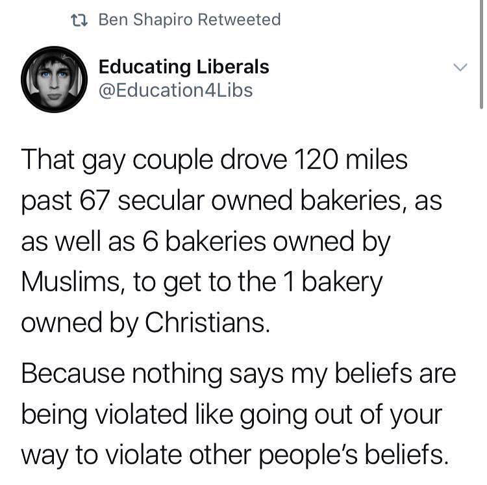Screen dimensions: 487x485
Task: Click the line "past 67 secular owned bakeries"
Action: (231, 202)
